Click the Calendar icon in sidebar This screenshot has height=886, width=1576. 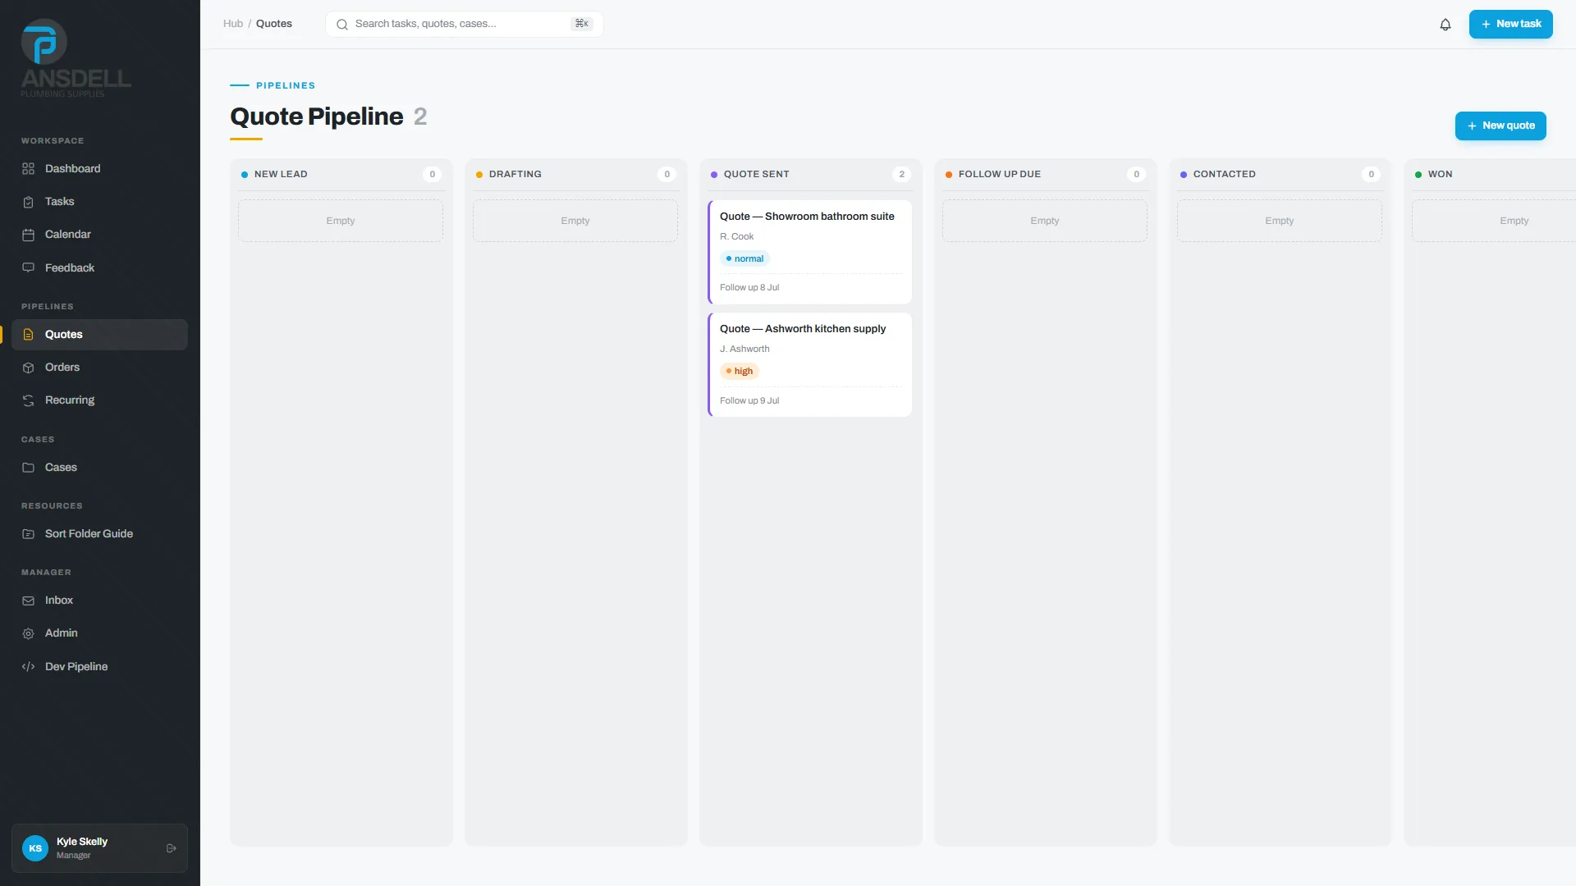click(29, 235)
